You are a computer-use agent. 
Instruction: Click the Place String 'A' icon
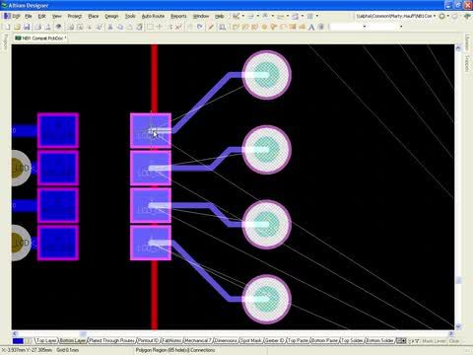(x=311, y=27)
